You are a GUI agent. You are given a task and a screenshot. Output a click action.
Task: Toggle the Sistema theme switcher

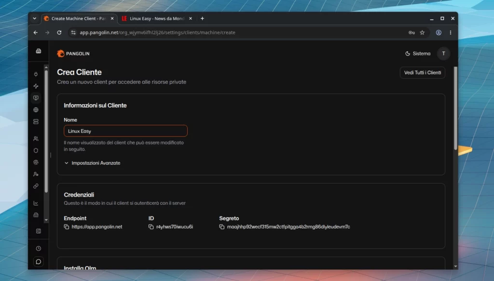tap(418, 54)
